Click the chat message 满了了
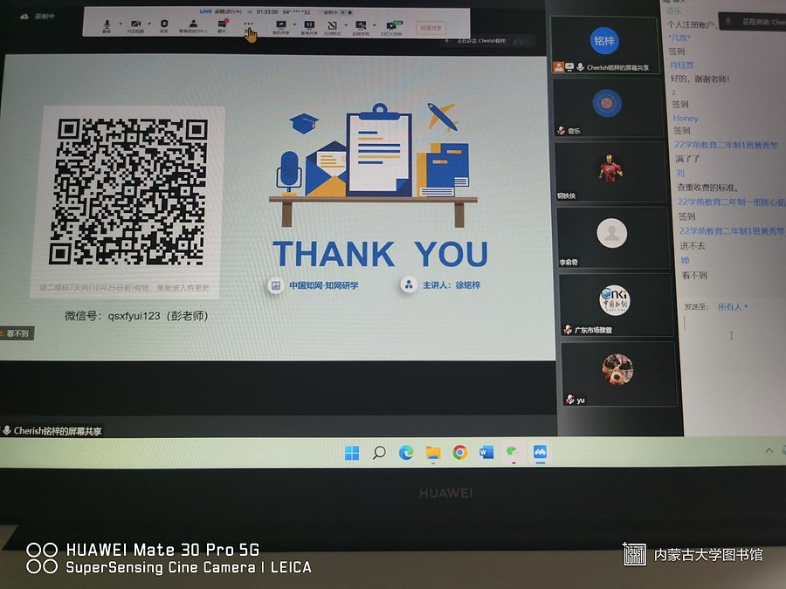 (687, 160)
